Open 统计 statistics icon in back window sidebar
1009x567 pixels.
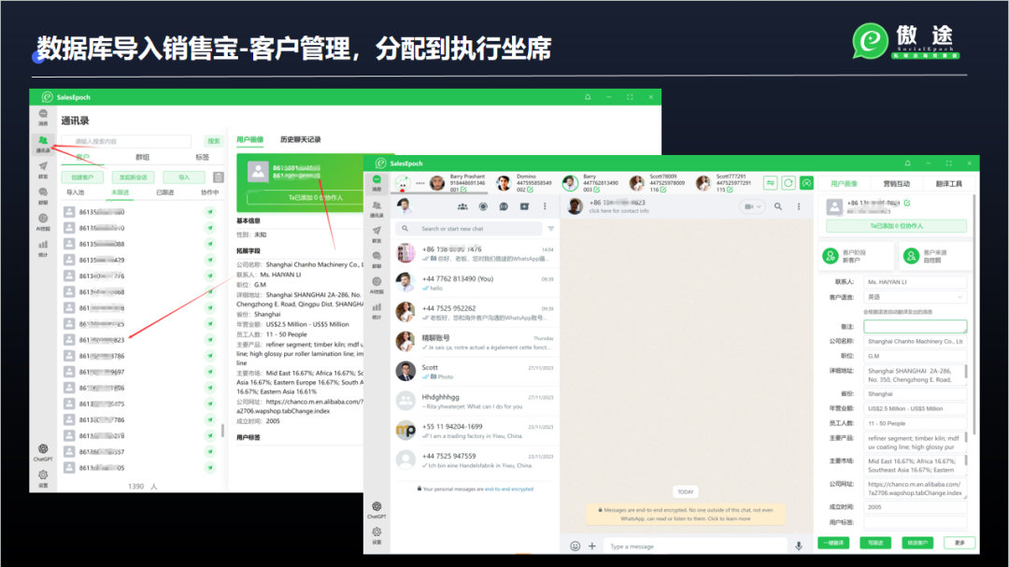[x=43, y=248]
